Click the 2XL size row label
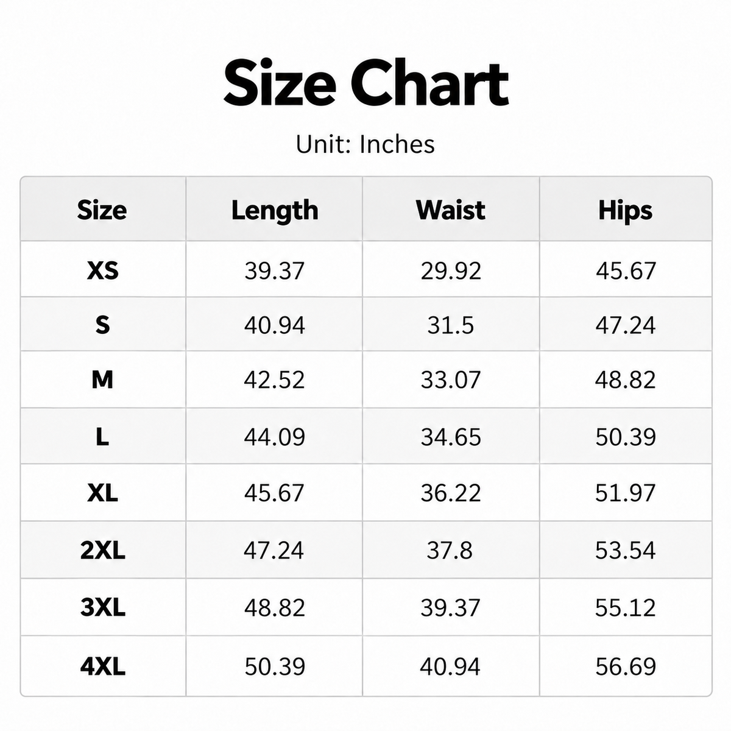This screenshot has height=731, width=731. click(x=102, y=550)
